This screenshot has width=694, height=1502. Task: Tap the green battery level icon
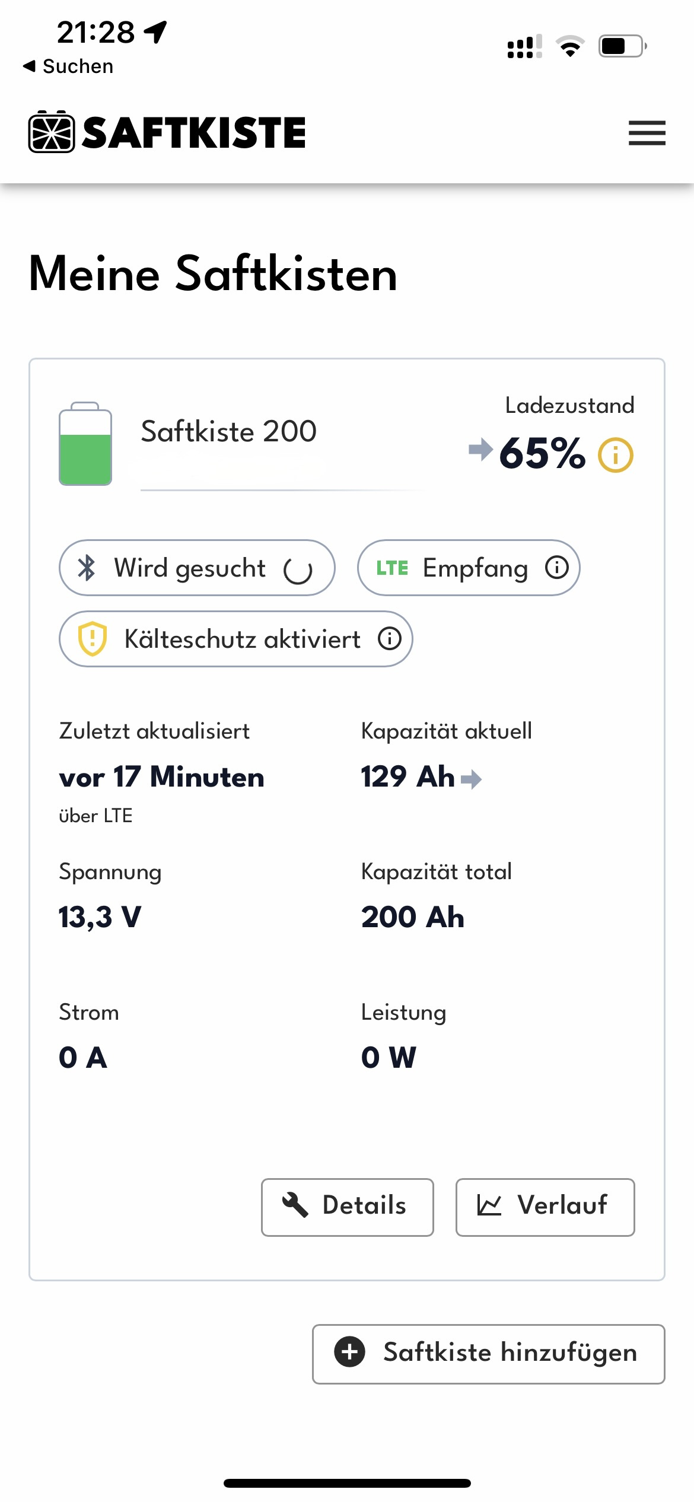pyautogui.click(x=85, y=444)
